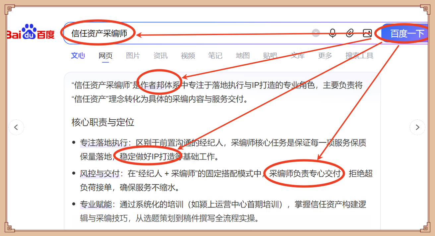Switch to the 笔记 tab
Viewport: 435px width, 236px height.
coord(215,56)
